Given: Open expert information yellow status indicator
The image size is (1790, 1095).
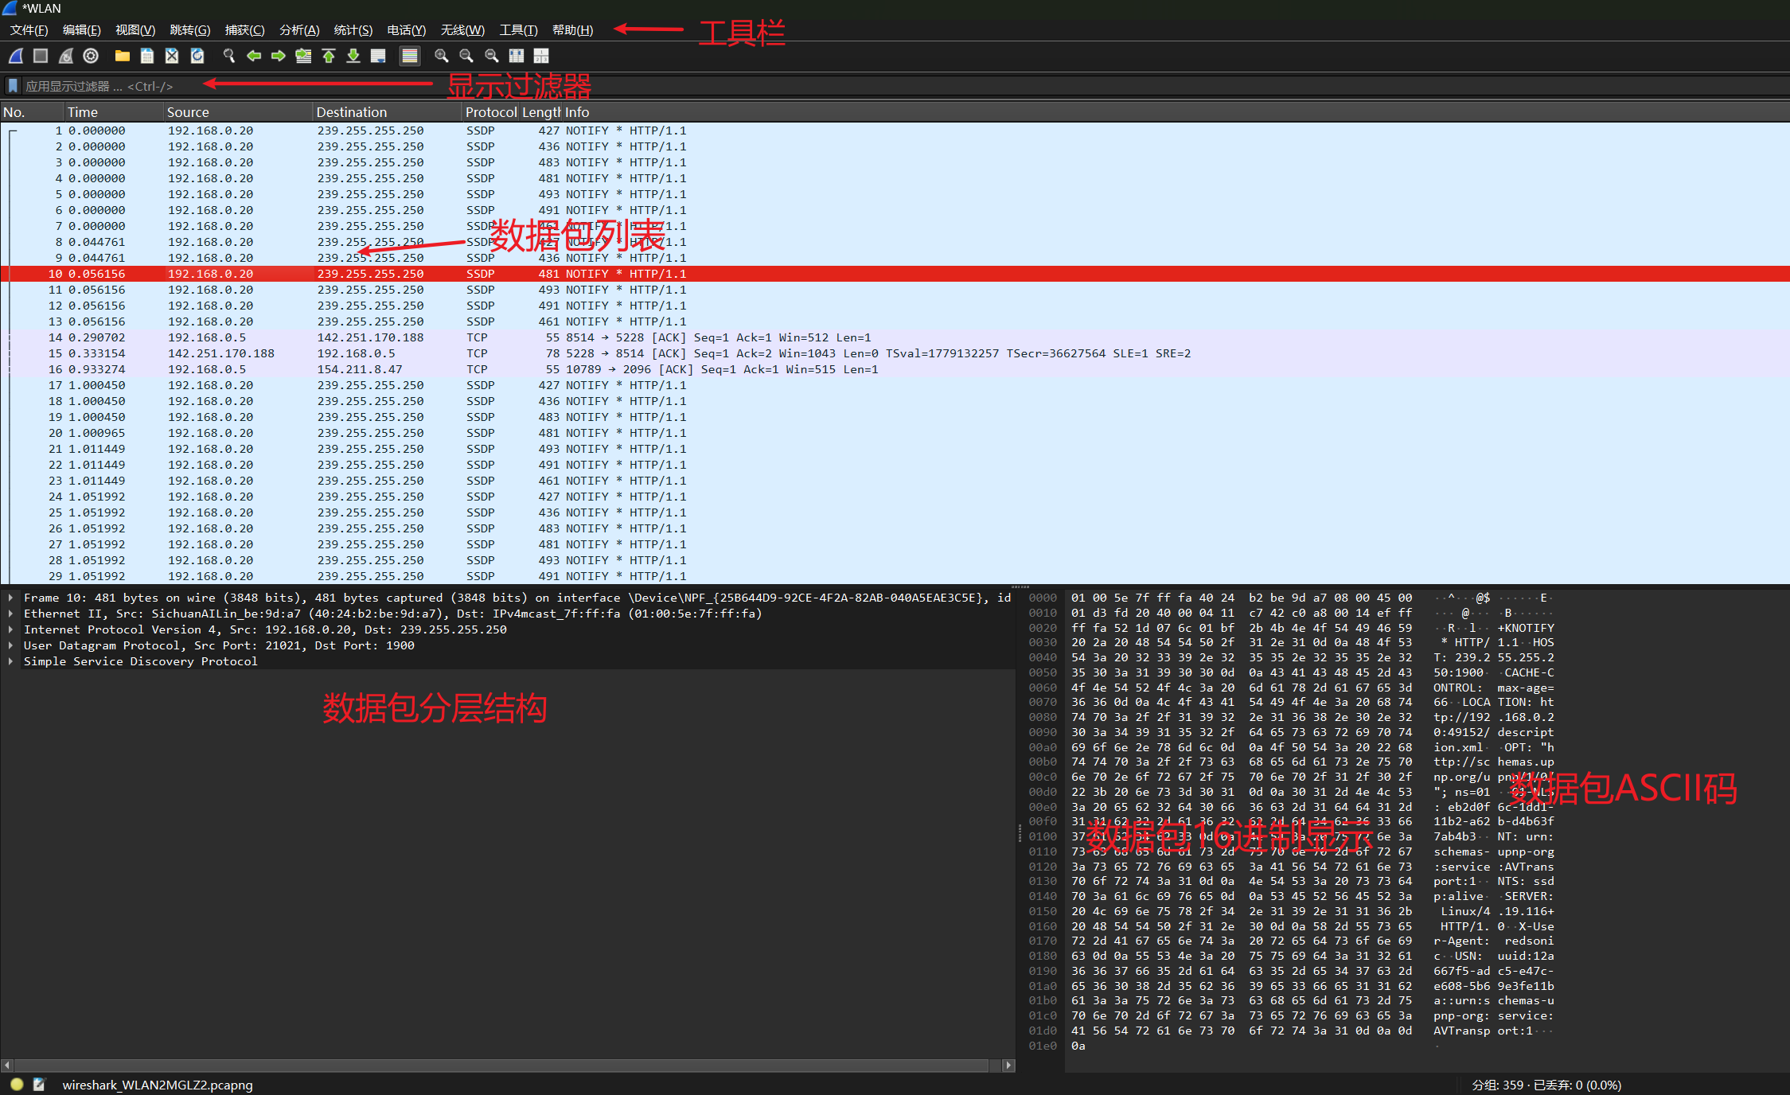Looking at the screenshot, I should tap(17, 1084).
